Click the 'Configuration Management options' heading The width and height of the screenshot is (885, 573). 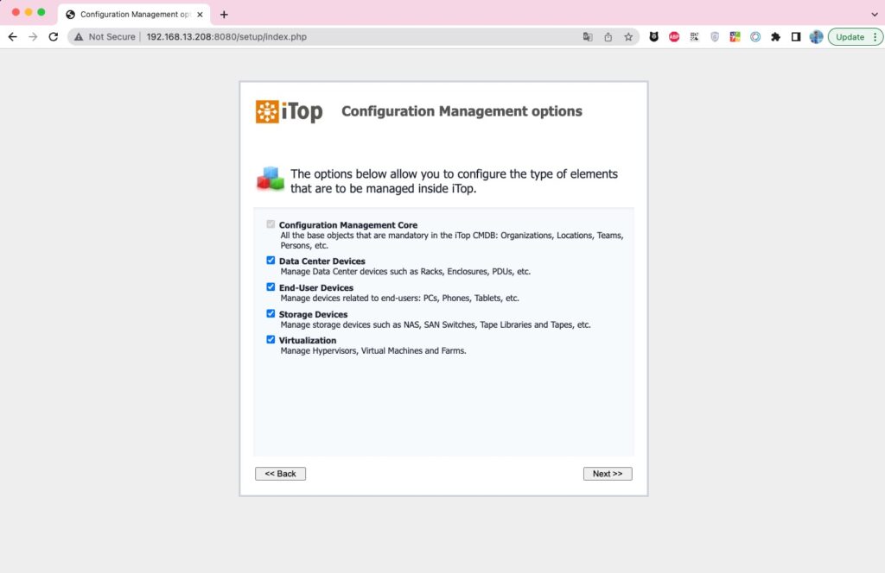[x=462, y=111]
